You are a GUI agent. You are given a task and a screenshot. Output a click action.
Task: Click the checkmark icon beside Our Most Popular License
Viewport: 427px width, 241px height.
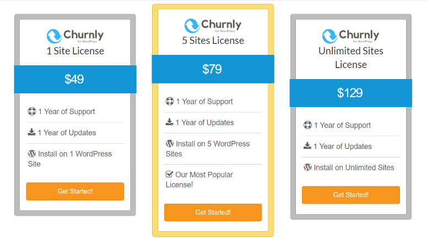coord(169,174)
